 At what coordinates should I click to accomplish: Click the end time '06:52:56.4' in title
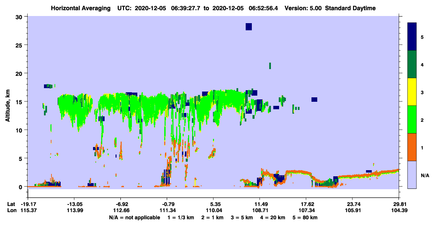point(263,8)
